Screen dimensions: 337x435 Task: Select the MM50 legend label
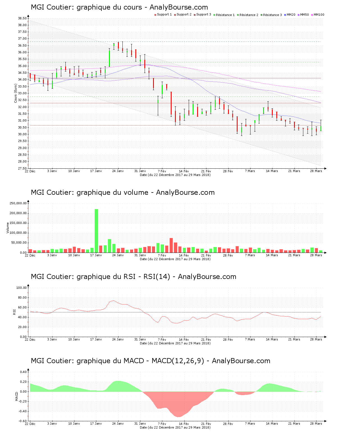pyautogui.click(x=304, y=15)
